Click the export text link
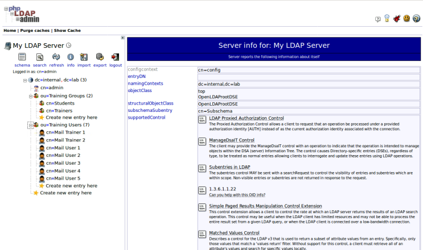This screenshot has height=250, width=423. pos(100,65)
